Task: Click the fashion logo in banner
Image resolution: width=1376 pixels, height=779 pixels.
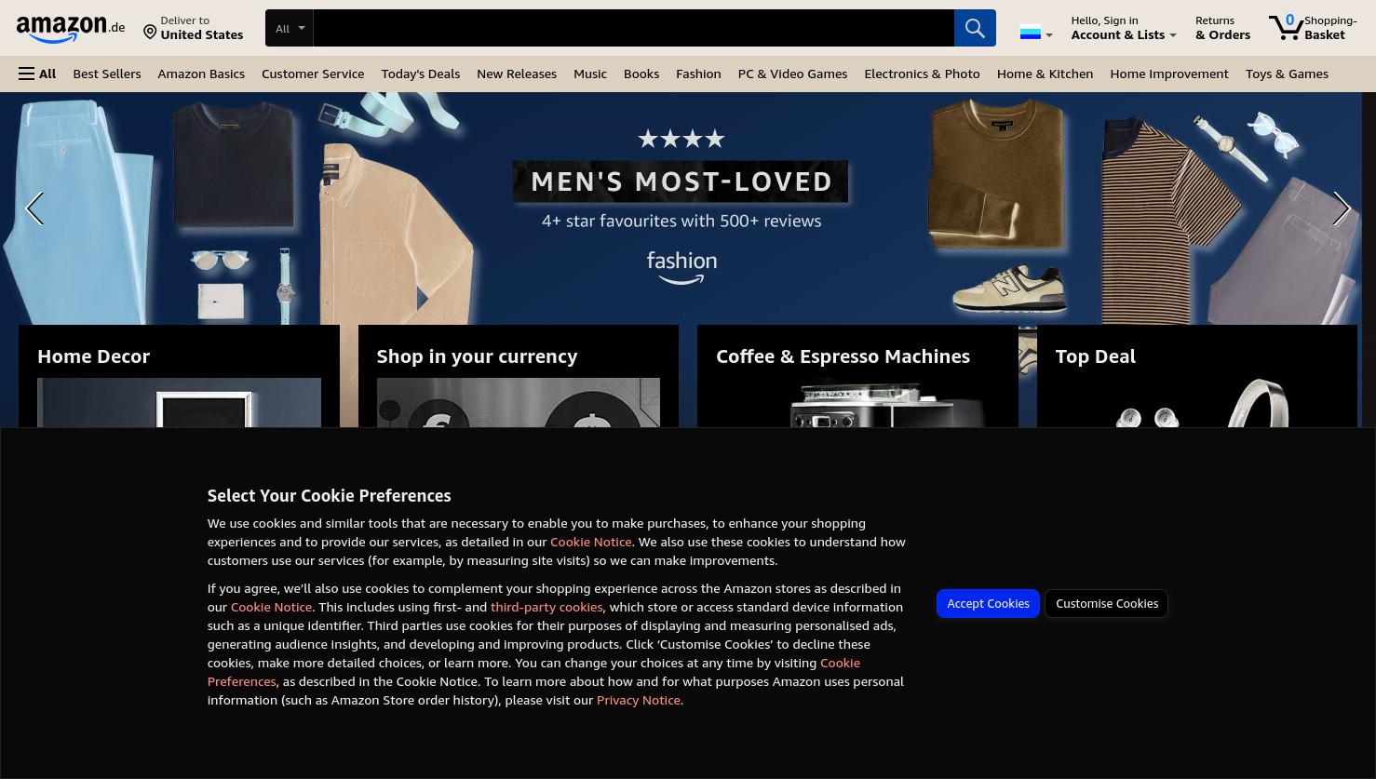Action: coord(681,267)
